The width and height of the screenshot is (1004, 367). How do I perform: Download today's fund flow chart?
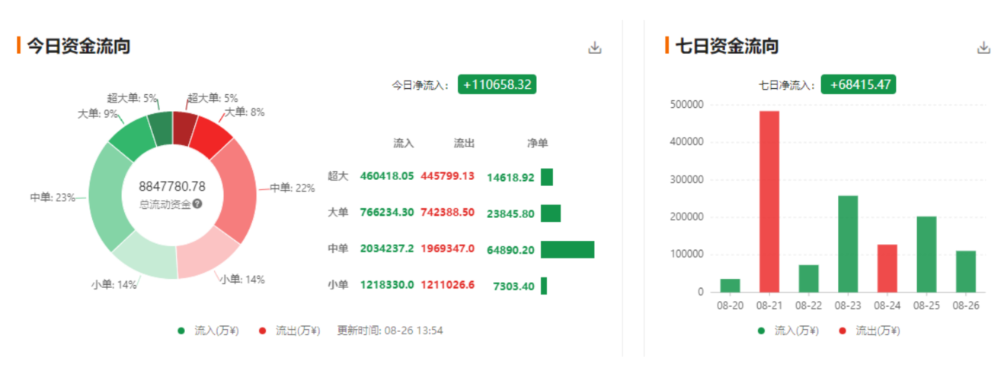point(595,47)
